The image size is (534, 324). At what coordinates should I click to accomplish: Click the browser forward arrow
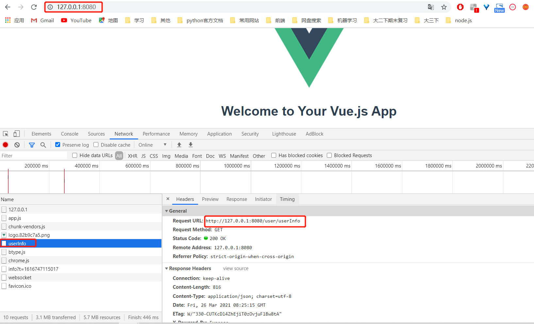[x=21, y=7]
